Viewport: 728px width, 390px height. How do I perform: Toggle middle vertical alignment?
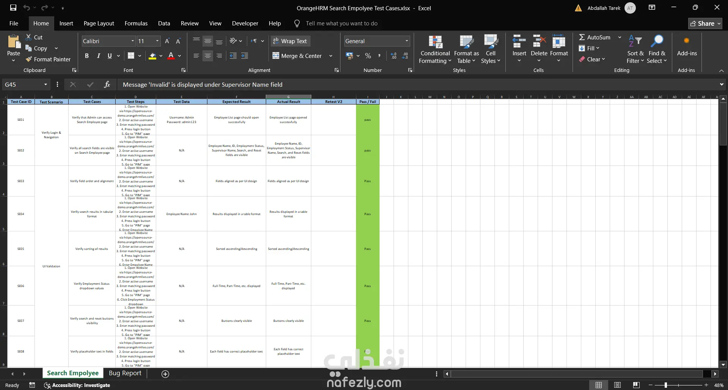coord(208,41)
